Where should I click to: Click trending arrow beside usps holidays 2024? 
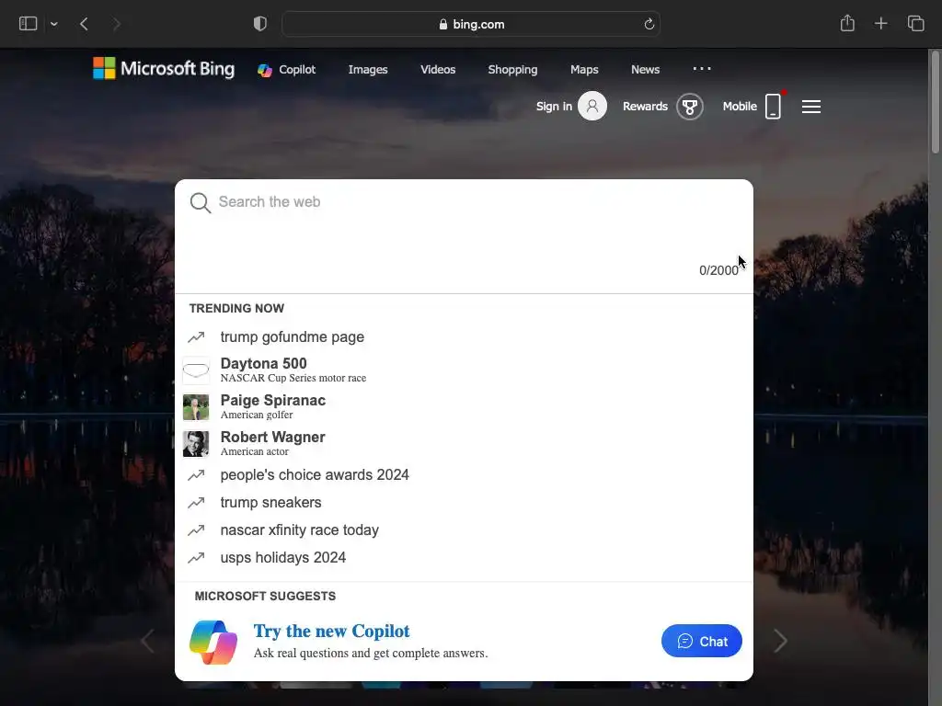[x=196, y=558]
